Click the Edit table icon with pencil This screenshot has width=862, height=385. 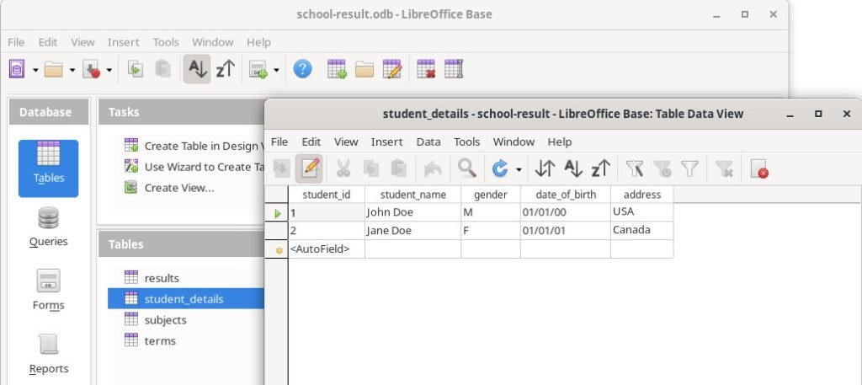coord(392,69)
